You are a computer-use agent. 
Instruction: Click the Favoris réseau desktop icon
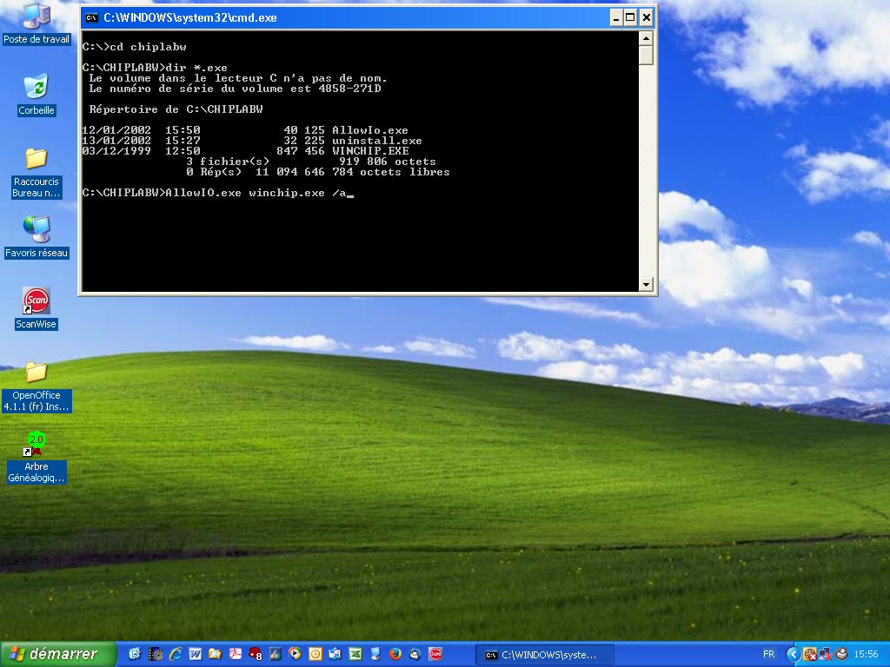tap(36, 229)
